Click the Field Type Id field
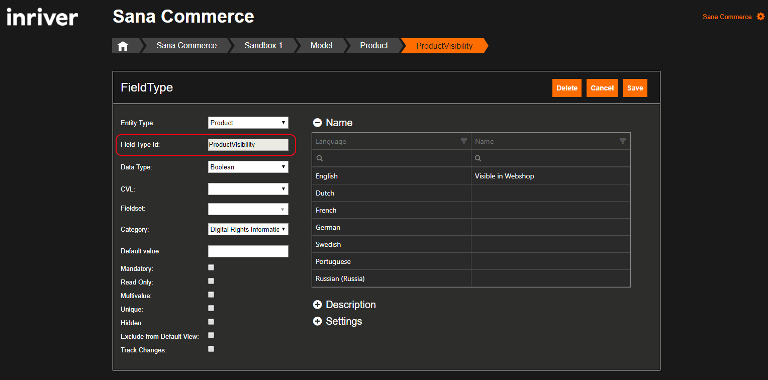The image size is (768, 380). coord(248,145)
